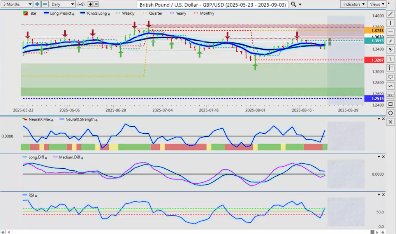The image size is (396, 234).
Task: Select the rectangle shape drawing tool
Action: 391,104
